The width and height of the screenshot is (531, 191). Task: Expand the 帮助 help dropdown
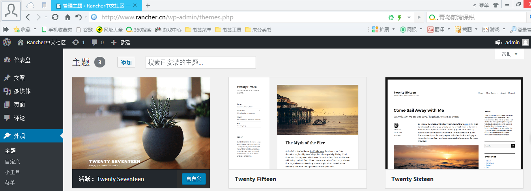pyautogui.click(x=509, y=54)
